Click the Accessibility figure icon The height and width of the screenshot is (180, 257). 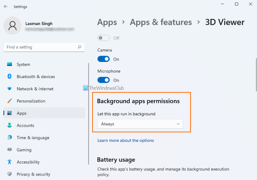(10, 162)
